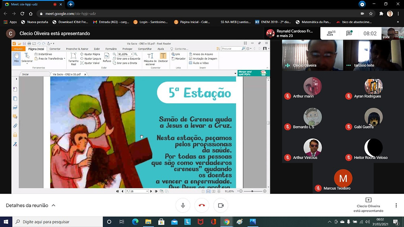
Task: Leave the call with red hang-up button
Action: point(202,205)
